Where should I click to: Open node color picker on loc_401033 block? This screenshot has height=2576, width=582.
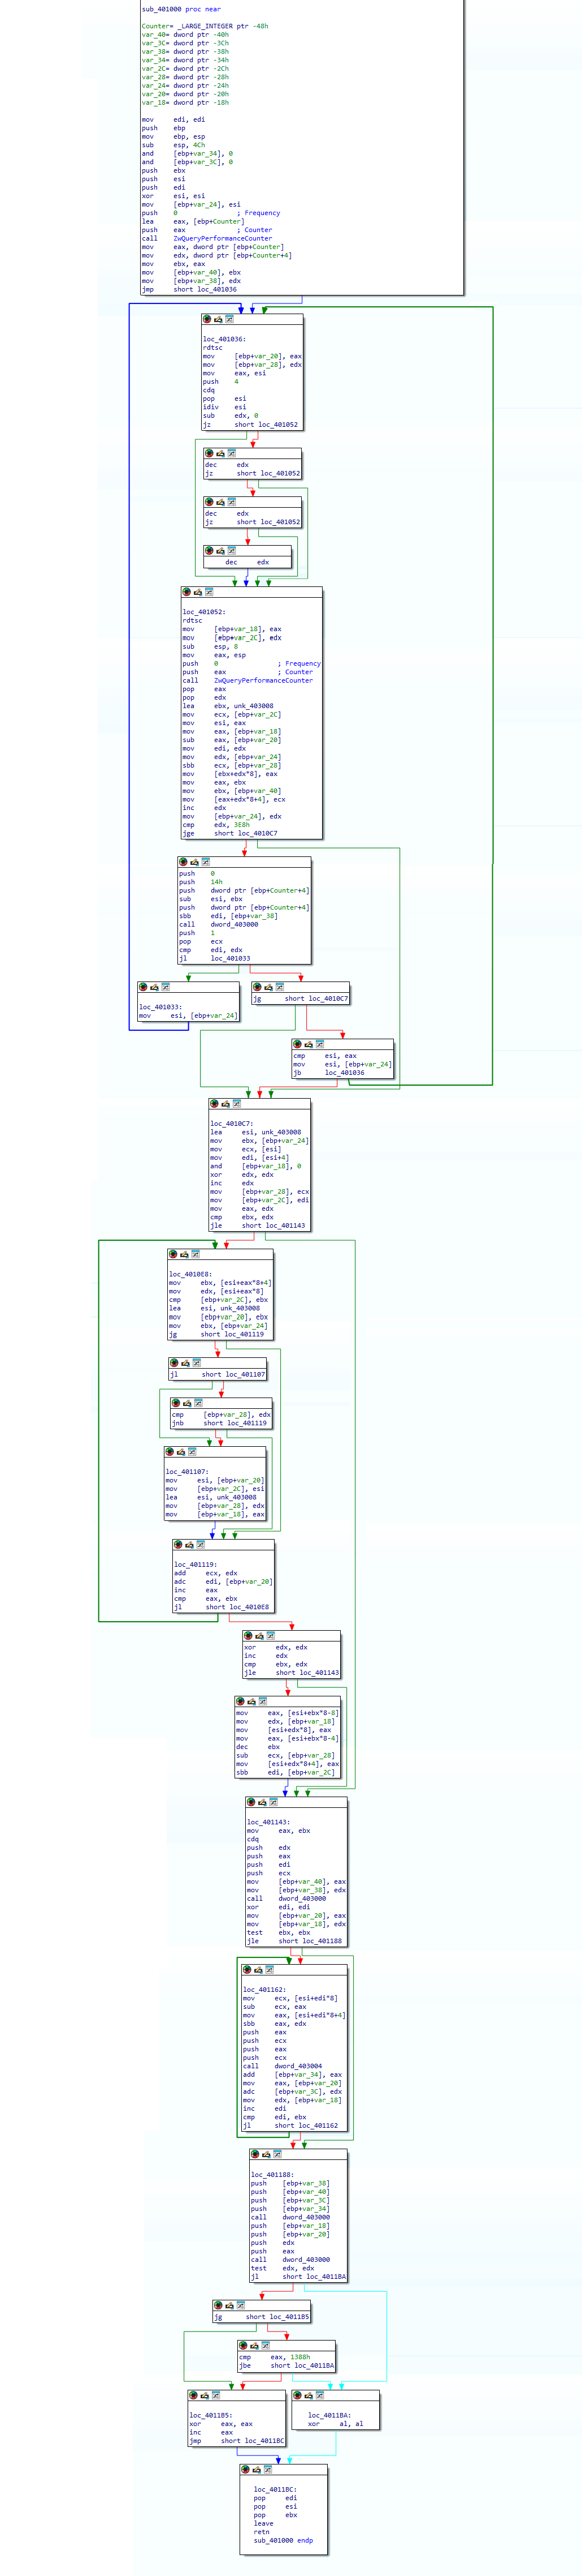pyautogui.click(x=143, y=987)
